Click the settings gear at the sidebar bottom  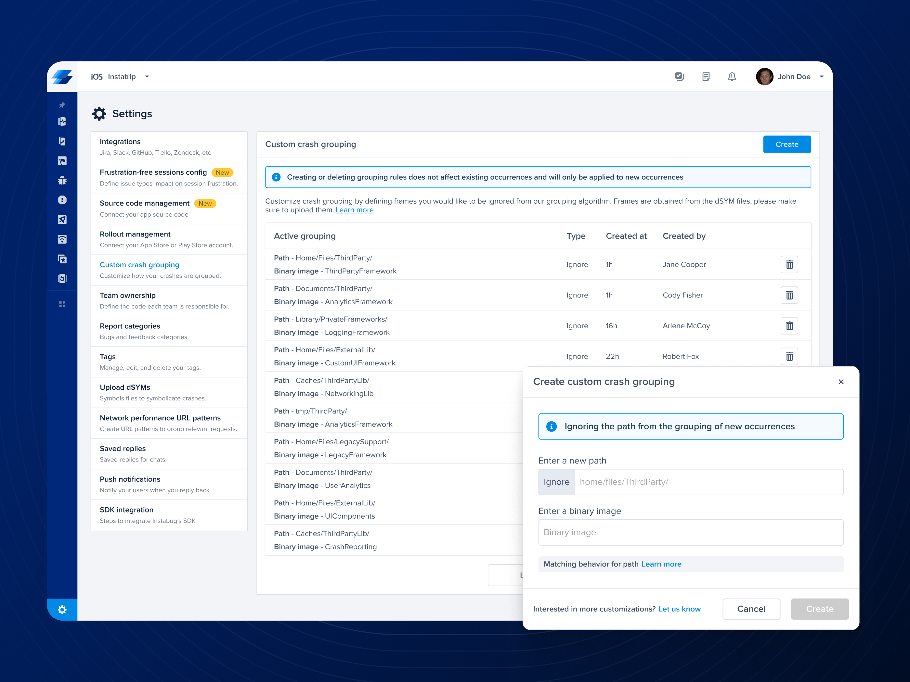pos(62,610)
